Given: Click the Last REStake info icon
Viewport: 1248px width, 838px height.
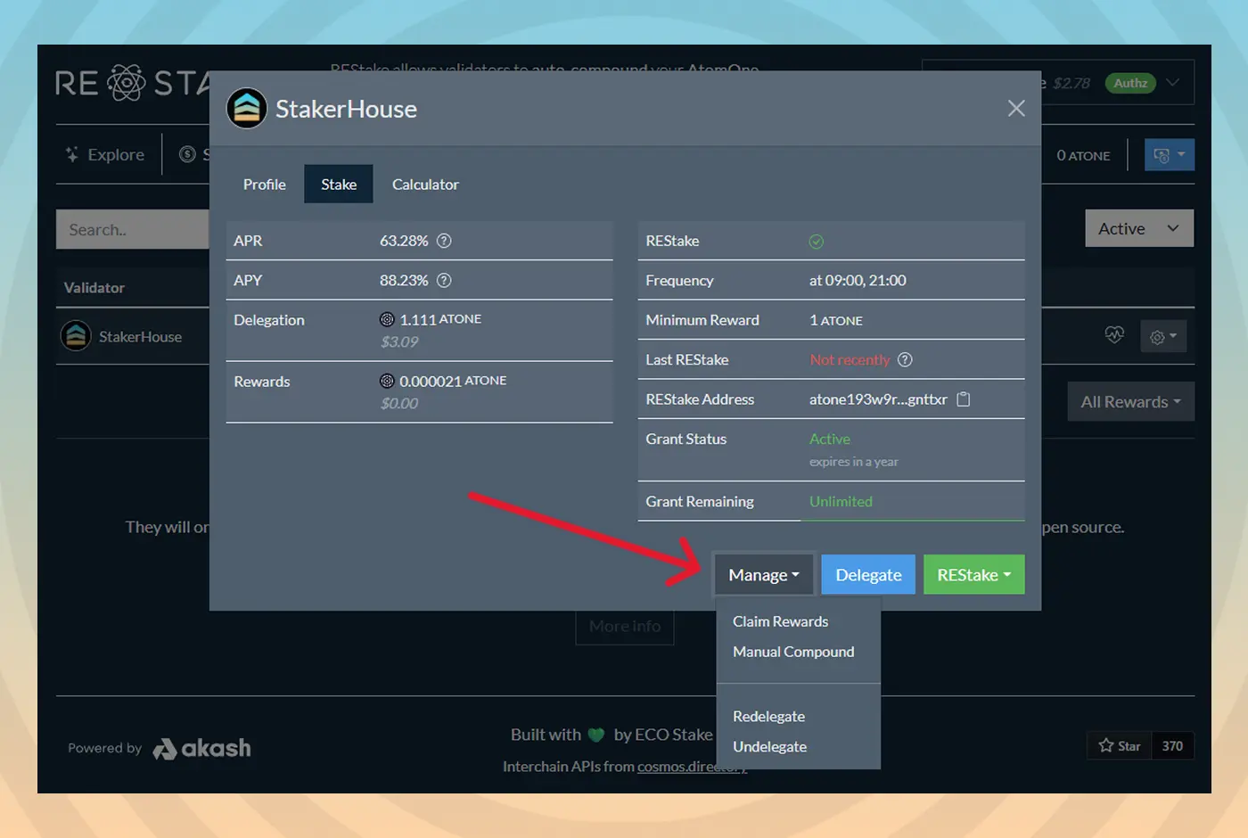Looking at the screenshot, I should click(905, 360).
